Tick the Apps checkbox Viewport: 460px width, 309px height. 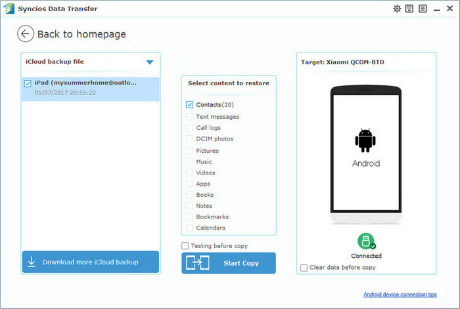click(189, 184)
